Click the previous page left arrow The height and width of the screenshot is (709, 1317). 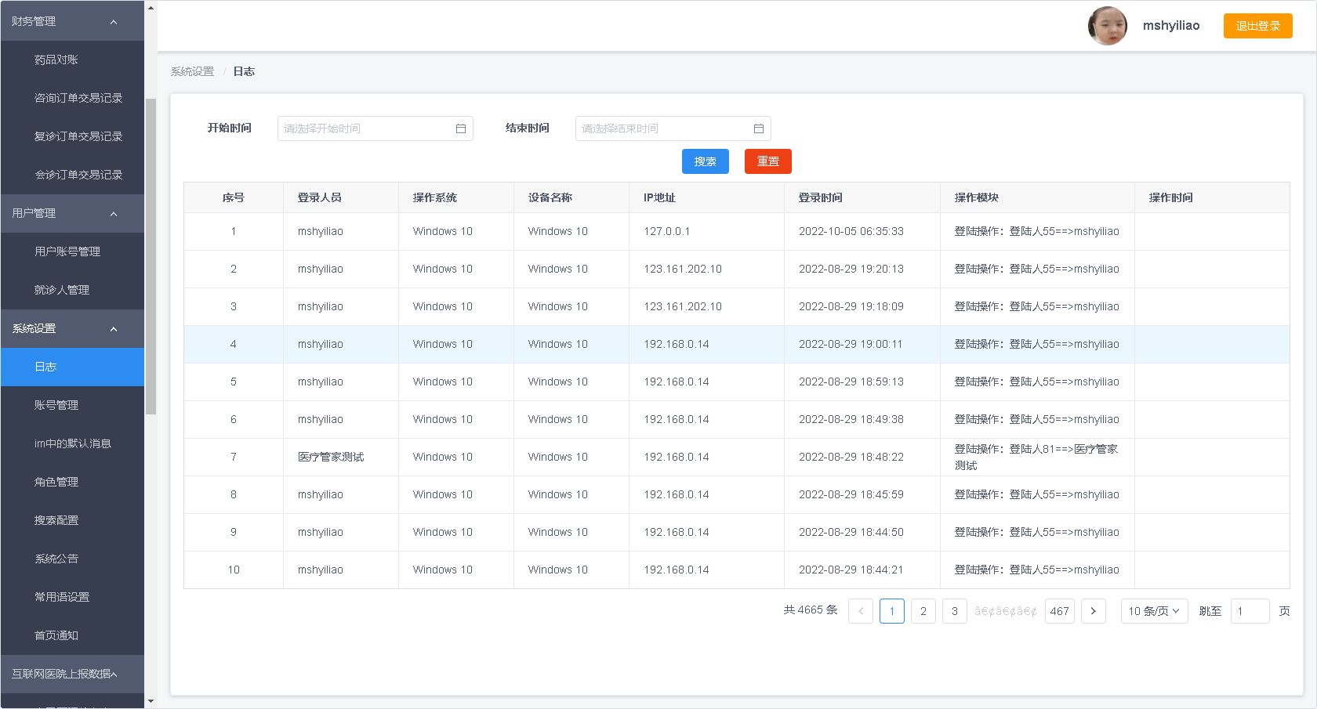(861, 611)
